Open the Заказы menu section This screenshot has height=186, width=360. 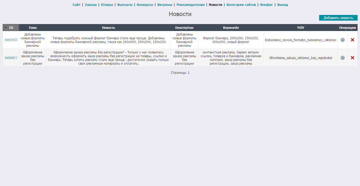pos(91,5)
